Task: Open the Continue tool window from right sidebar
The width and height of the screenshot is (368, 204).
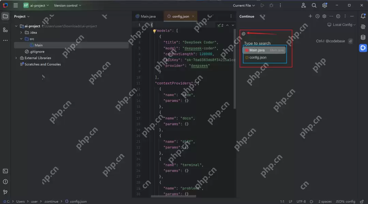Action: 363,48
